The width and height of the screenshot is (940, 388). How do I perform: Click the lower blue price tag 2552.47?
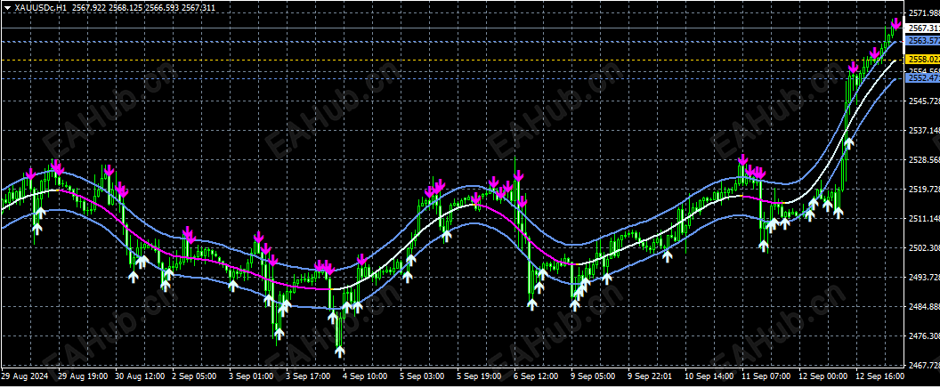pos(923,78)
